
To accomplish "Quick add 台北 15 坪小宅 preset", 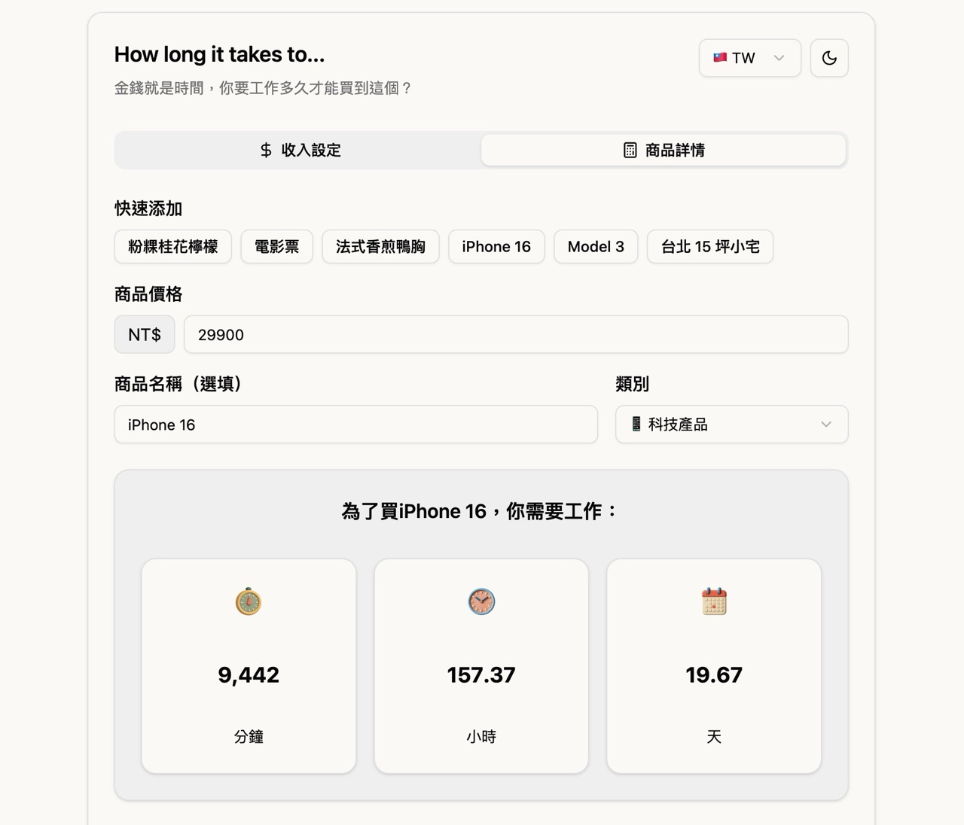I will tap(710, 247).
